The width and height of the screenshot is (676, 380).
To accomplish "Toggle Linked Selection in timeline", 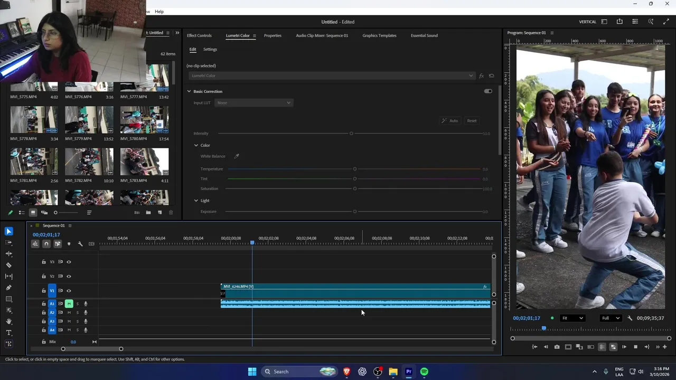I will (58, 244).
